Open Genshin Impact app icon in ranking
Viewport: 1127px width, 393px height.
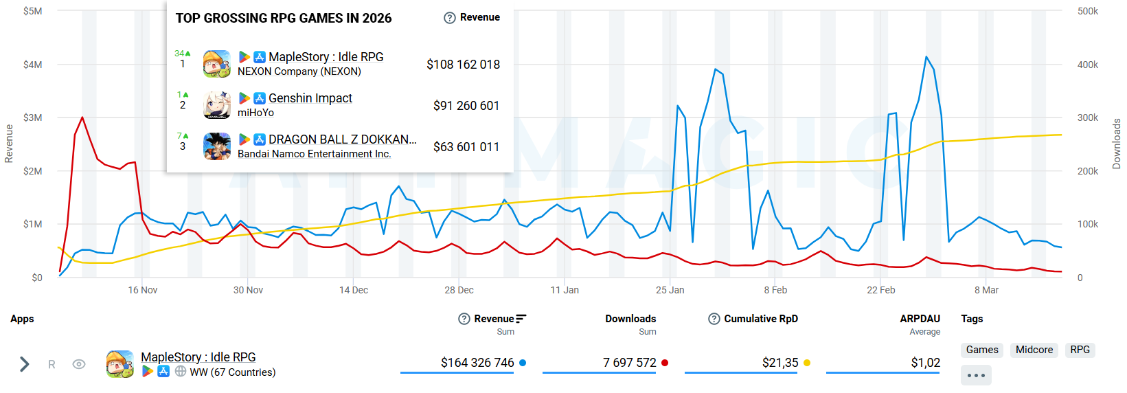[217, 105]
